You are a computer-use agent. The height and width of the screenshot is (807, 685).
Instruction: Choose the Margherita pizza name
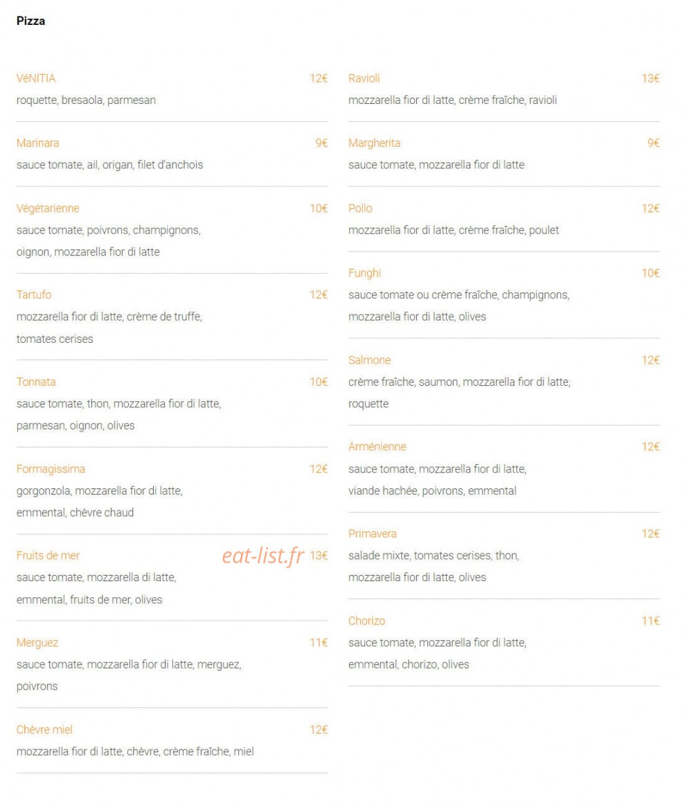click(x=374, y=143)
